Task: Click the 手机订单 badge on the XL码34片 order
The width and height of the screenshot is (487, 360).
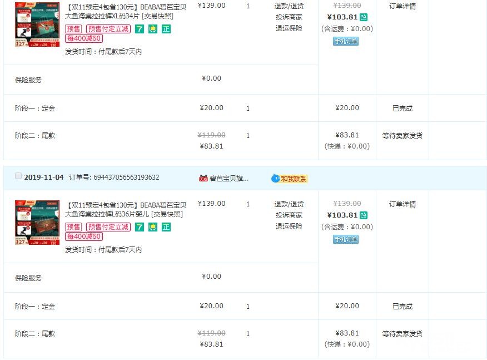Action: (x=346, y=41)
